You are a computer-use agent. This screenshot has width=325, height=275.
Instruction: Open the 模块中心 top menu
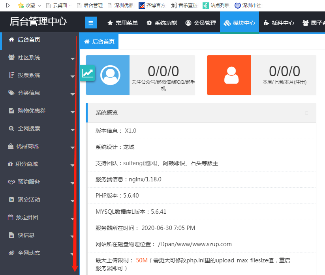coord(239,23)
